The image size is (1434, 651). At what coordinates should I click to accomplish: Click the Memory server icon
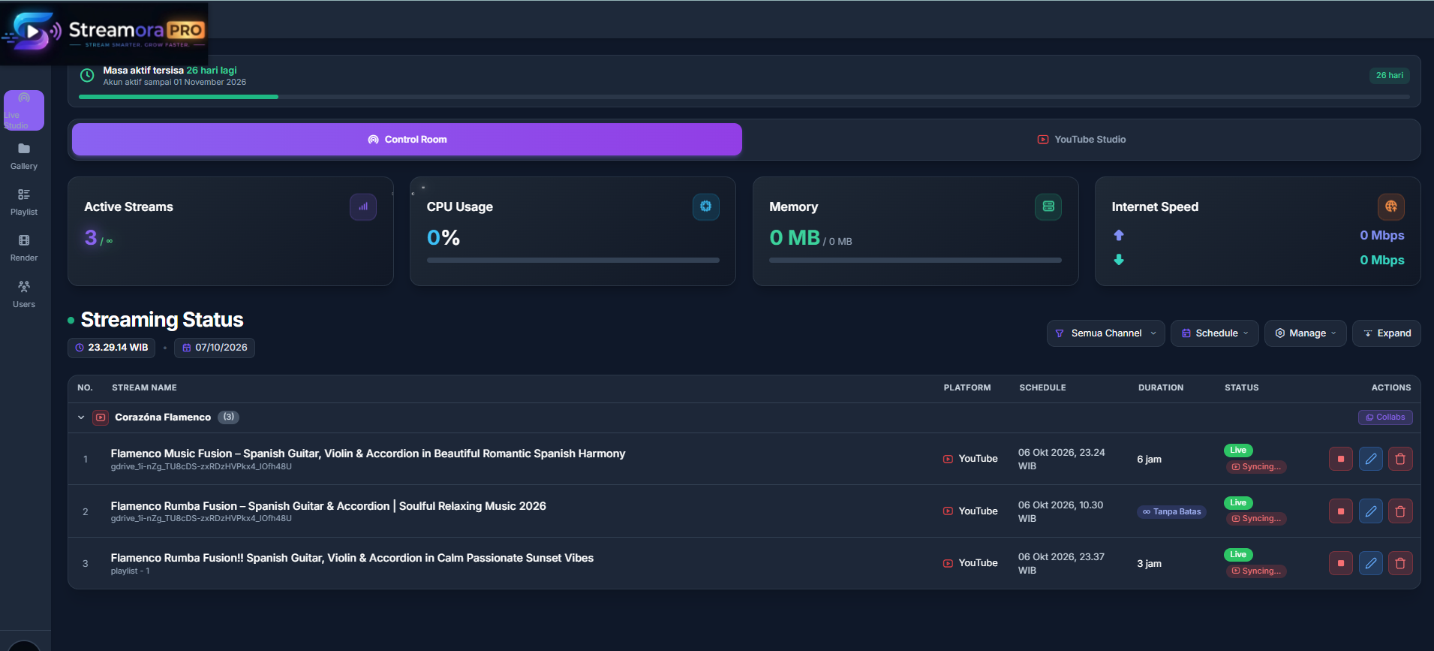(1048, 206)
